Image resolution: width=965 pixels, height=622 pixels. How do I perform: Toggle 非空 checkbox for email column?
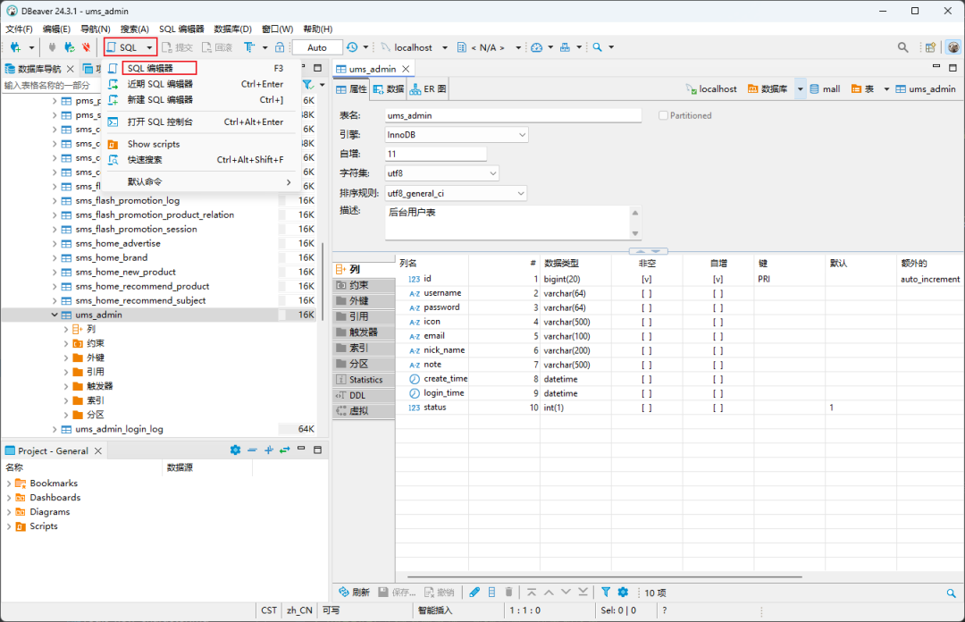point(646,336)
